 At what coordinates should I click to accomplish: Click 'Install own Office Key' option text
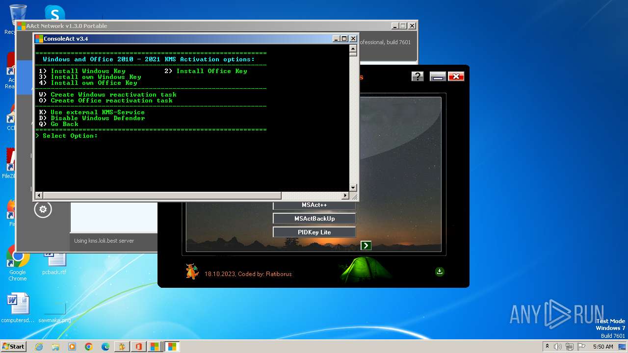tap(94, 83)
